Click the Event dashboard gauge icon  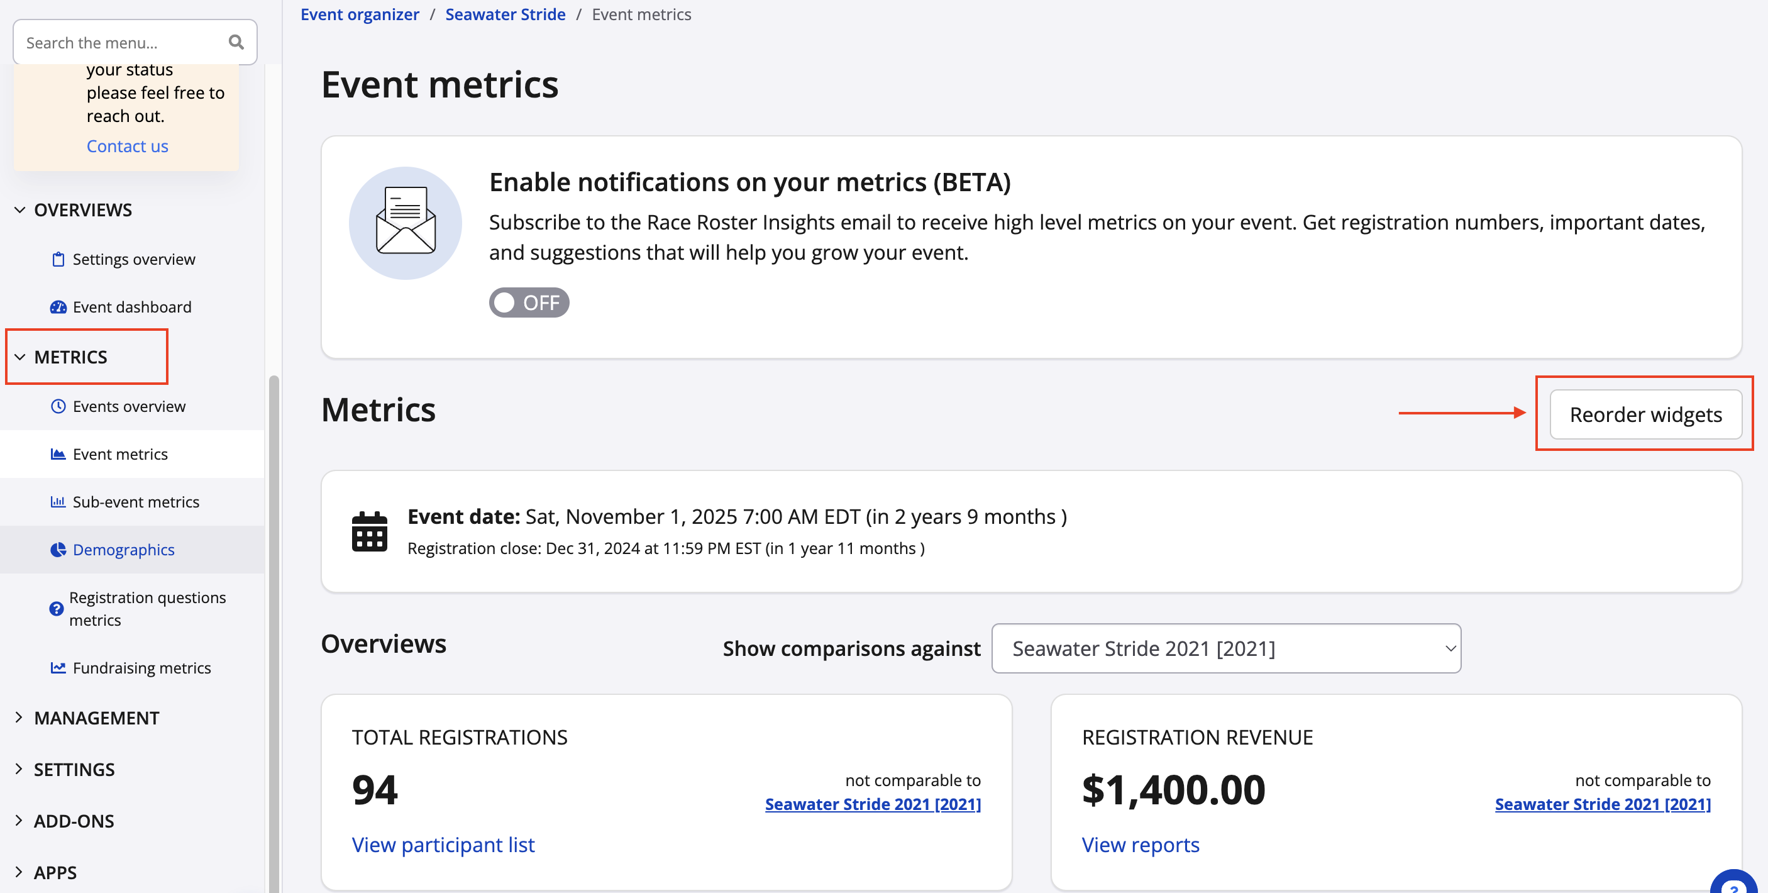coord(58,307)
